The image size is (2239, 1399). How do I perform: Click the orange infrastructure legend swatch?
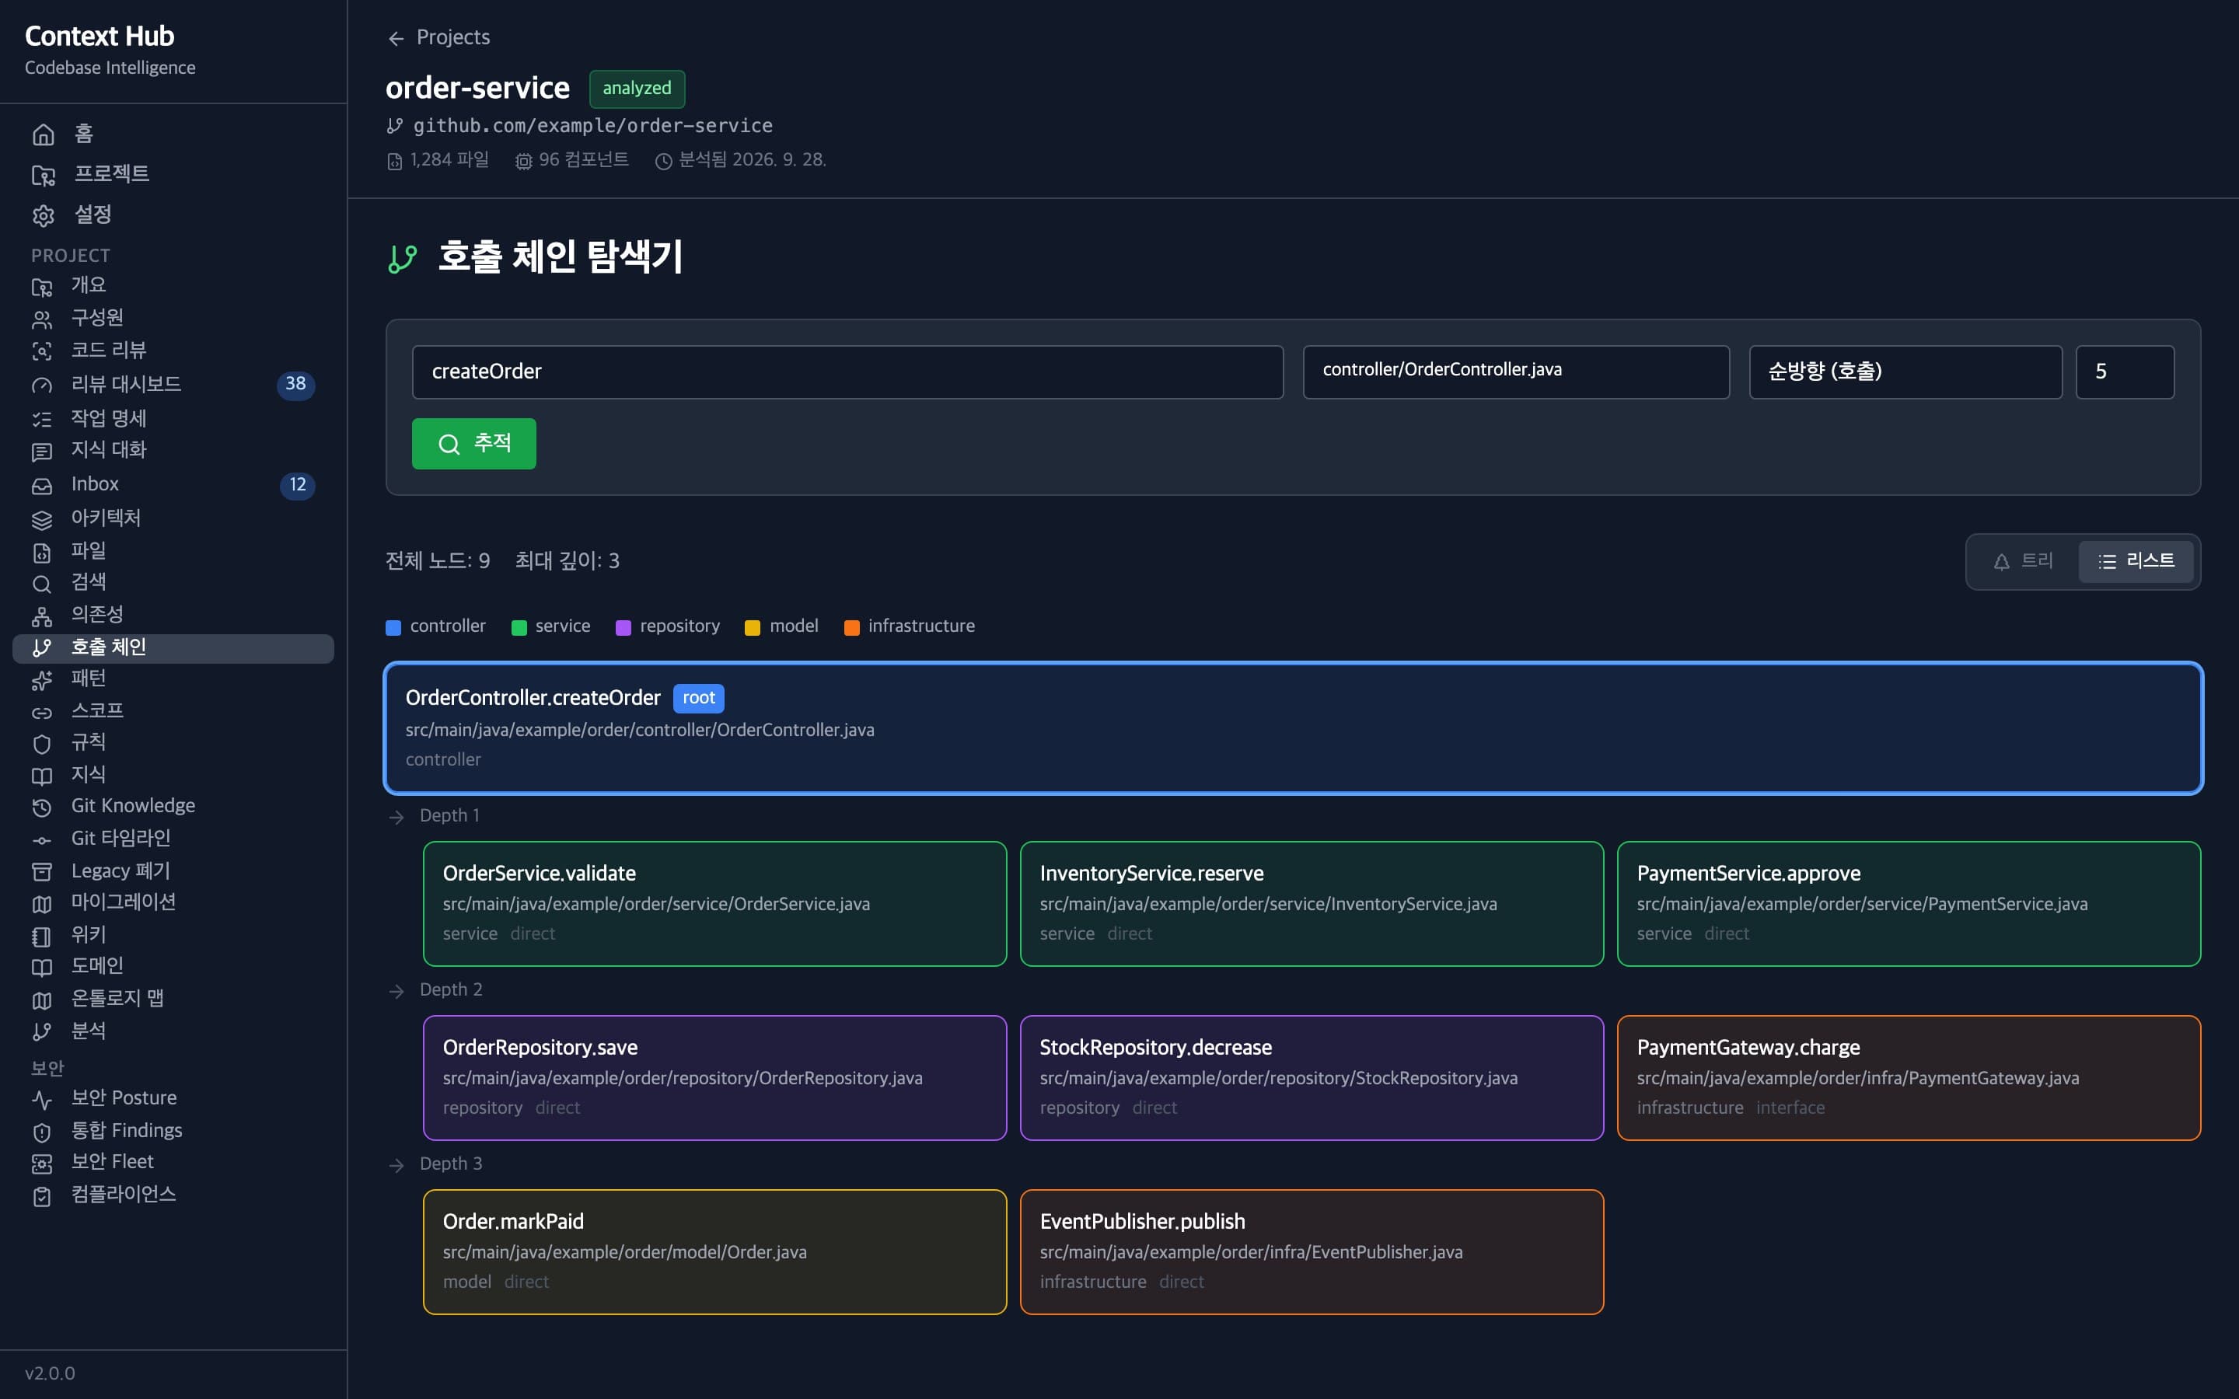pyautogui.click(x=851, y=627)
